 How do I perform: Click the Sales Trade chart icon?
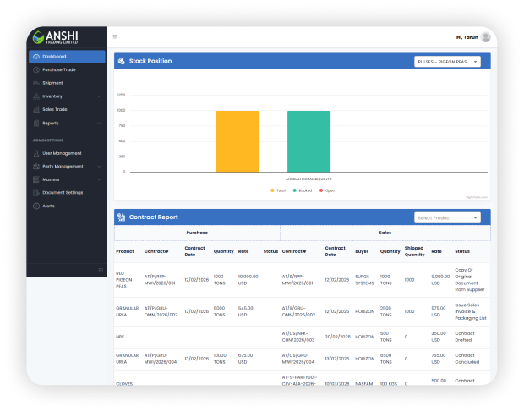(36, 109)
